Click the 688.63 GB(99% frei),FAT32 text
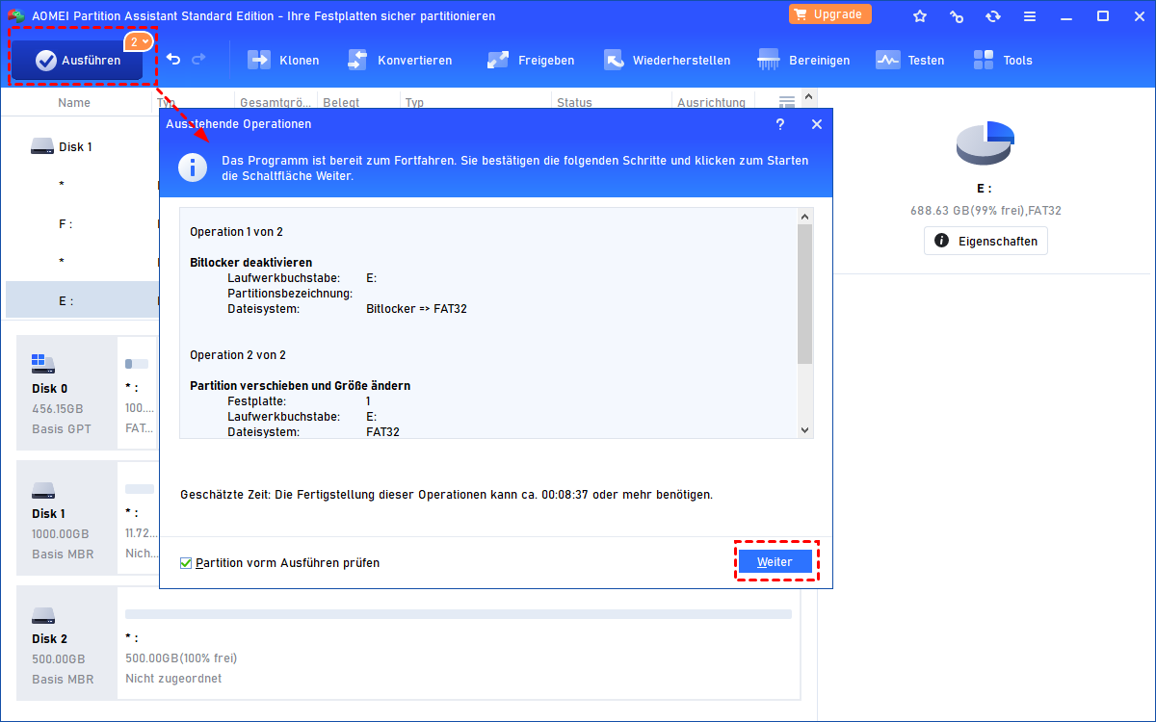The width and height of the screenshot is (1156, 722). 985,210
